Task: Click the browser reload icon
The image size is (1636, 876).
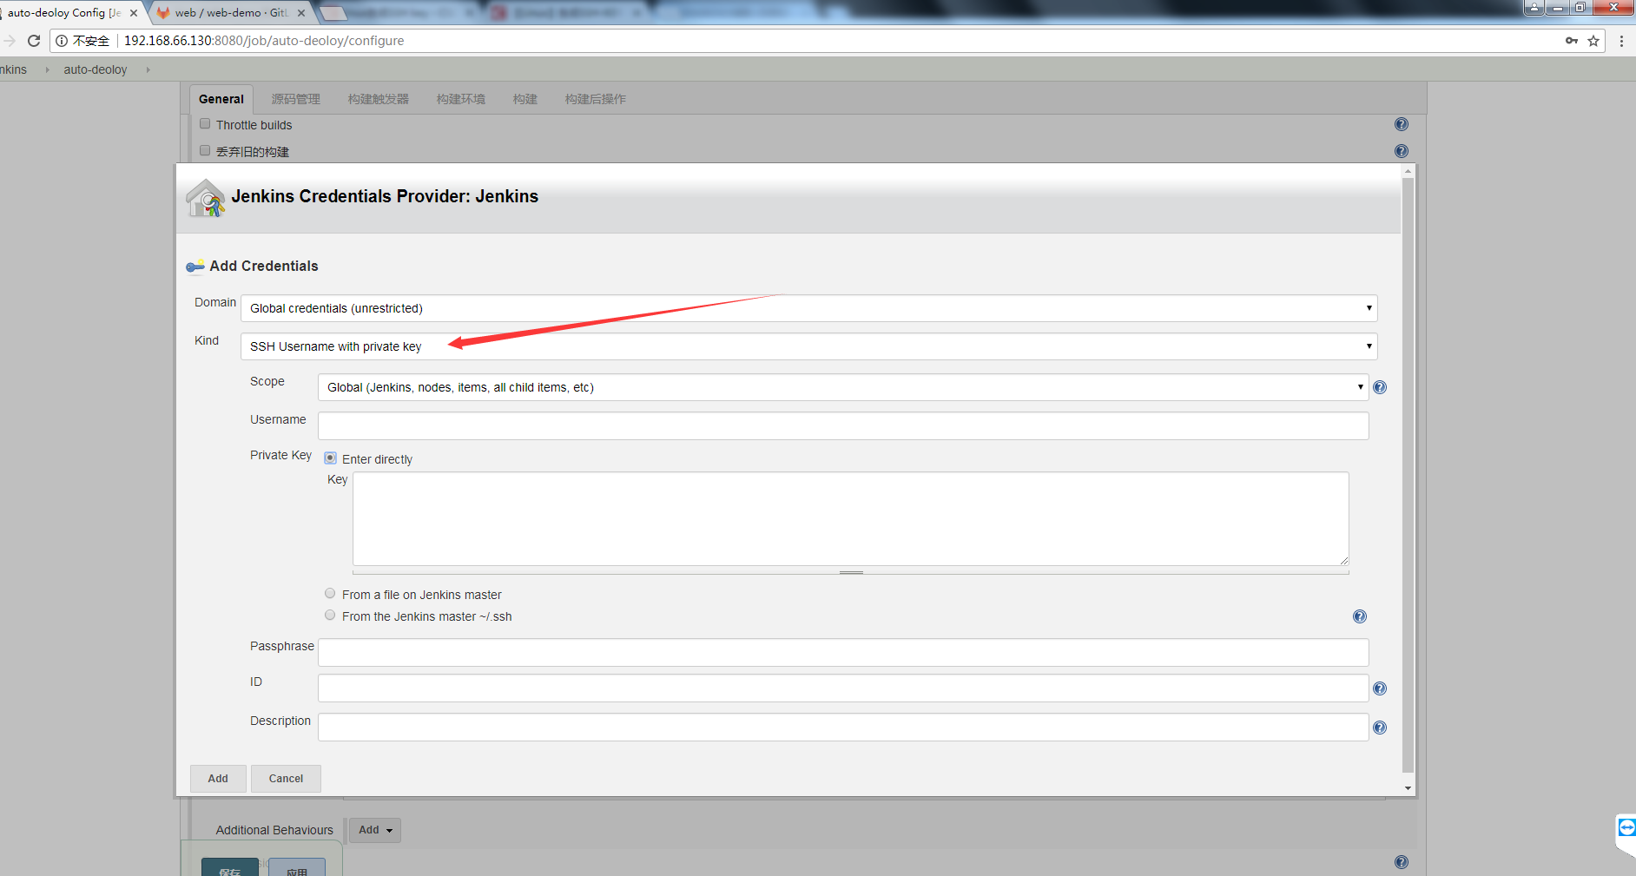Action: tap(34, 41)
